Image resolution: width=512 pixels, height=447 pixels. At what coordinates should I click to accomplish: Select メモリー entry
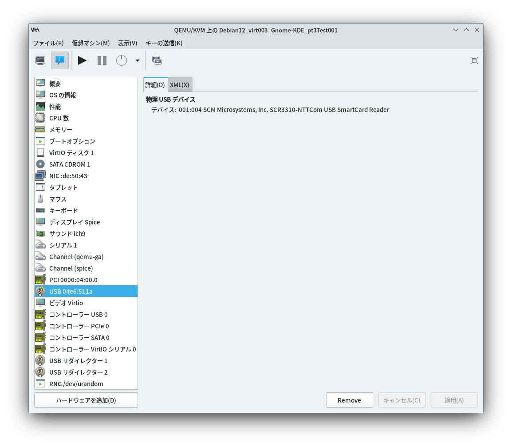(86, 130)
